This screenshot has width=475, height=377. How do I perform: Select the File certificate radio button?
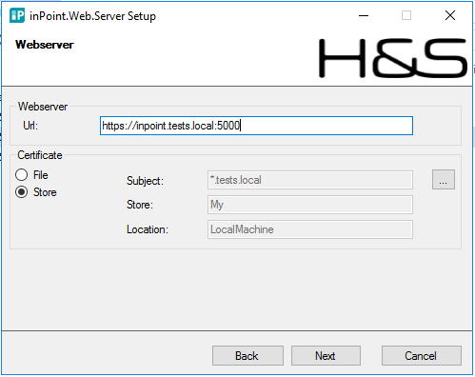click(22, 175)
